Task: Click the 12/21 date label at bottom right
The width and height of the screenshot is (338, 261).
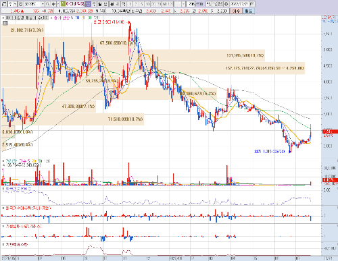Action: pyautogui.click(x=329, y=258)
